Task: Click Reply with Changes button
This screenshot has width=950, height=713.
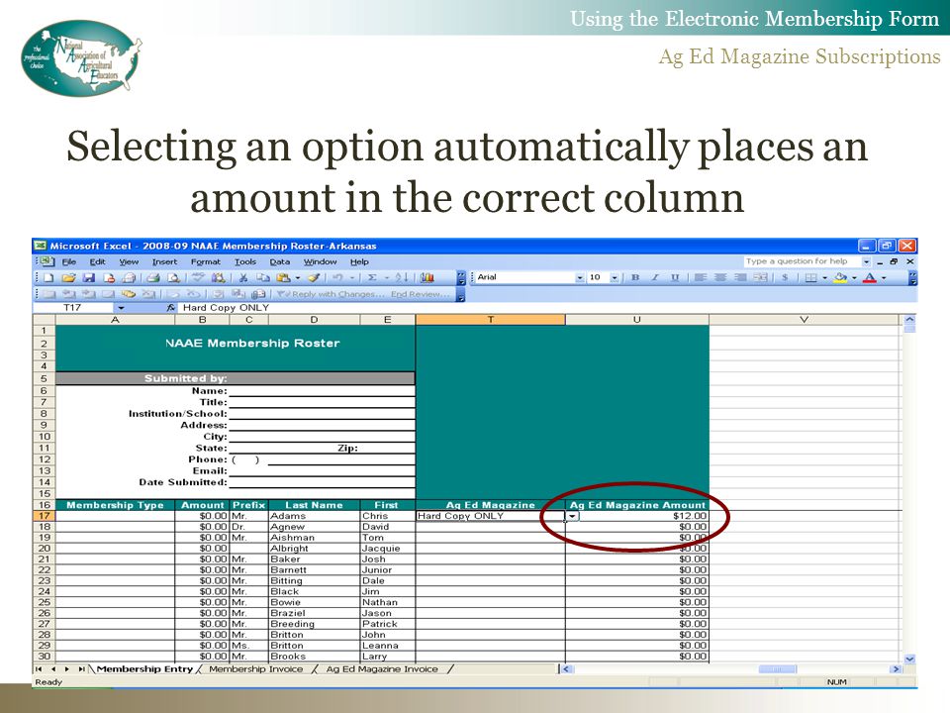Action: (x=331, y=294)
